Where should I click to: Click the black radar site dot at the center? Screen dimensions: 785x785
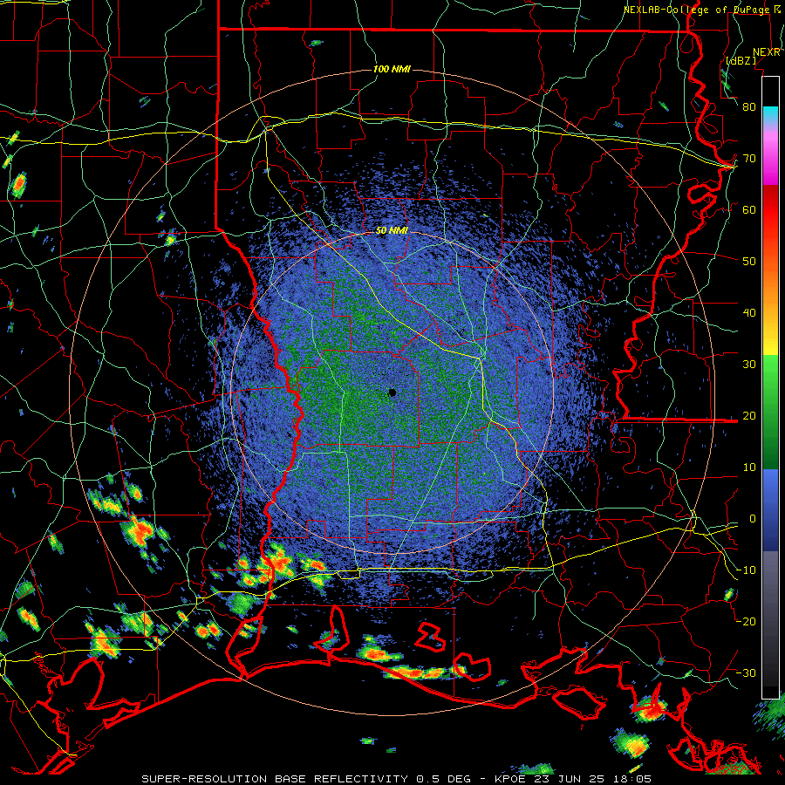point(392,393)
